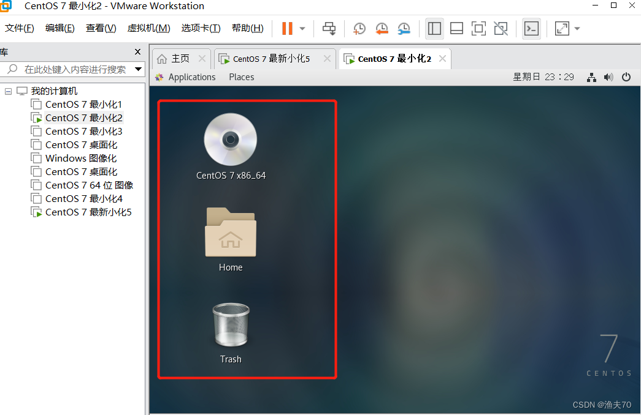This screenshot has width=641, height=415.
Task: Take a snapshot of this virtual machine
Action: click(359, 29)
